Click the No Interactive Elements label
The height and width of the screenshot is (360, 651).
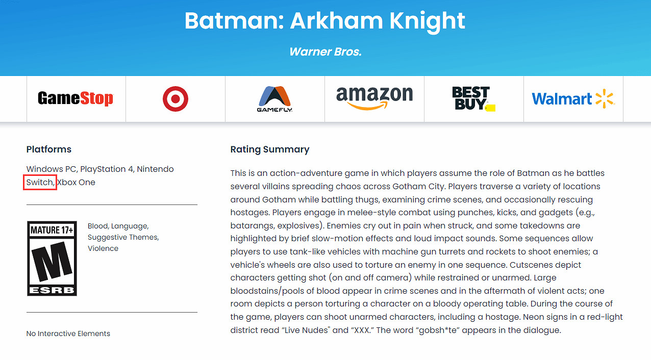pyautogui.click(x=68, y=333)
